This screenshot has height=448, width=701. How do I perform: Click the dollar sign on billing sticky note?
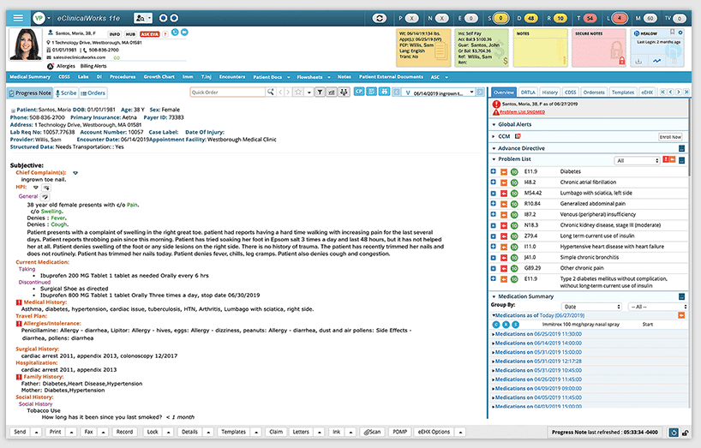pyautogui.click(x=506, y=61)
